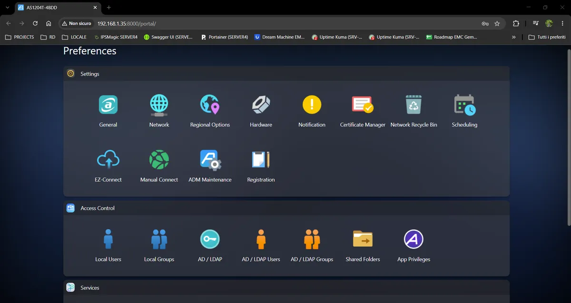Open the General settings icon
Image resolution: width=571 pixels, height=303 pixels.
coord(108,105)
